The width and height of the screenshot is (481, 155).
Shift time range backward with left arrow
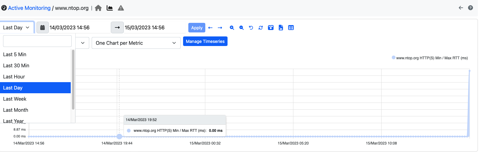click(210, 28)
